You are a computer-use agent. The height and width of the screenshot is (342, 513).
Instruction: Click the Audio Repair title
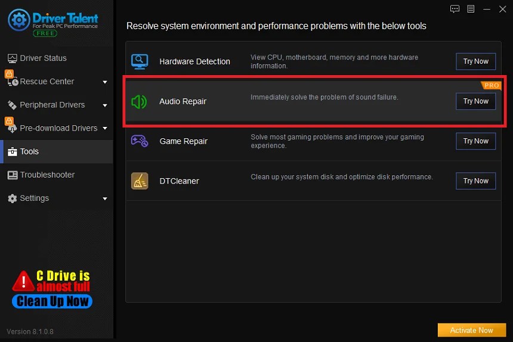[x=183, y=101]
